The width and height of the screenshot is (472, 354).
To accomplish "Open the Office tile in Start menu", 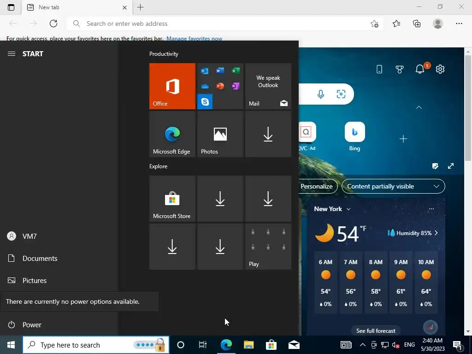I will [x=172, y=86].
